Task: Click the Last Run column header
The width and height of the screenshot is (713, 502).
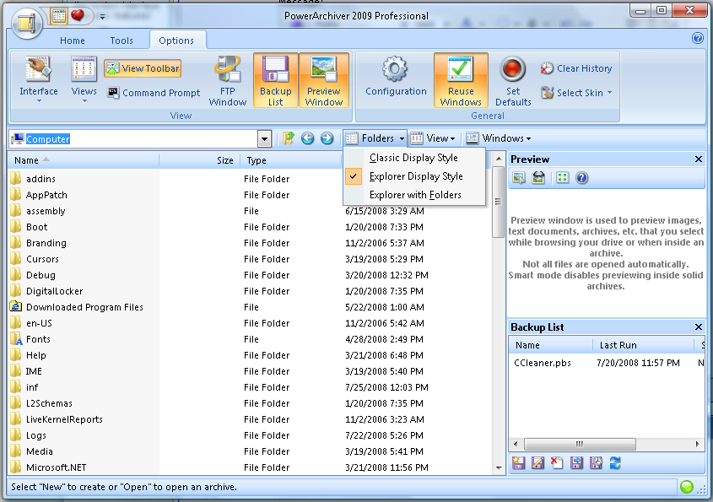Action: [x=643, y=345]
